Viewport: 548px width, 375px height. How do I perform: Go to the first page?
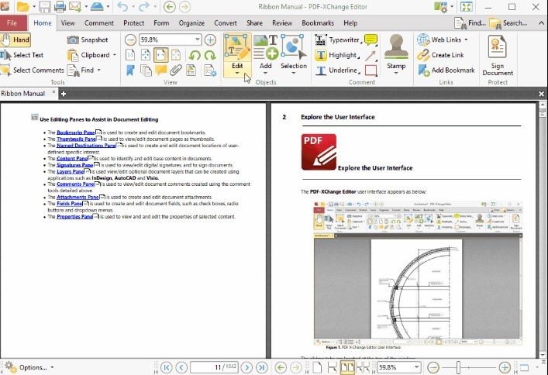tap(167, 367)
